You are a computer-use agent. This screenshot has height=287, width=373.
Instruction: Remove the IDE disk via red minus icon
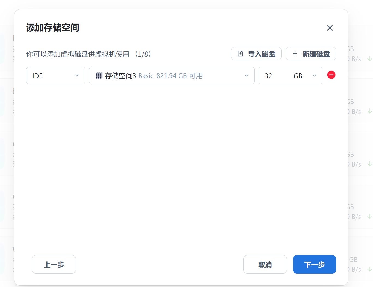[331, 75]
